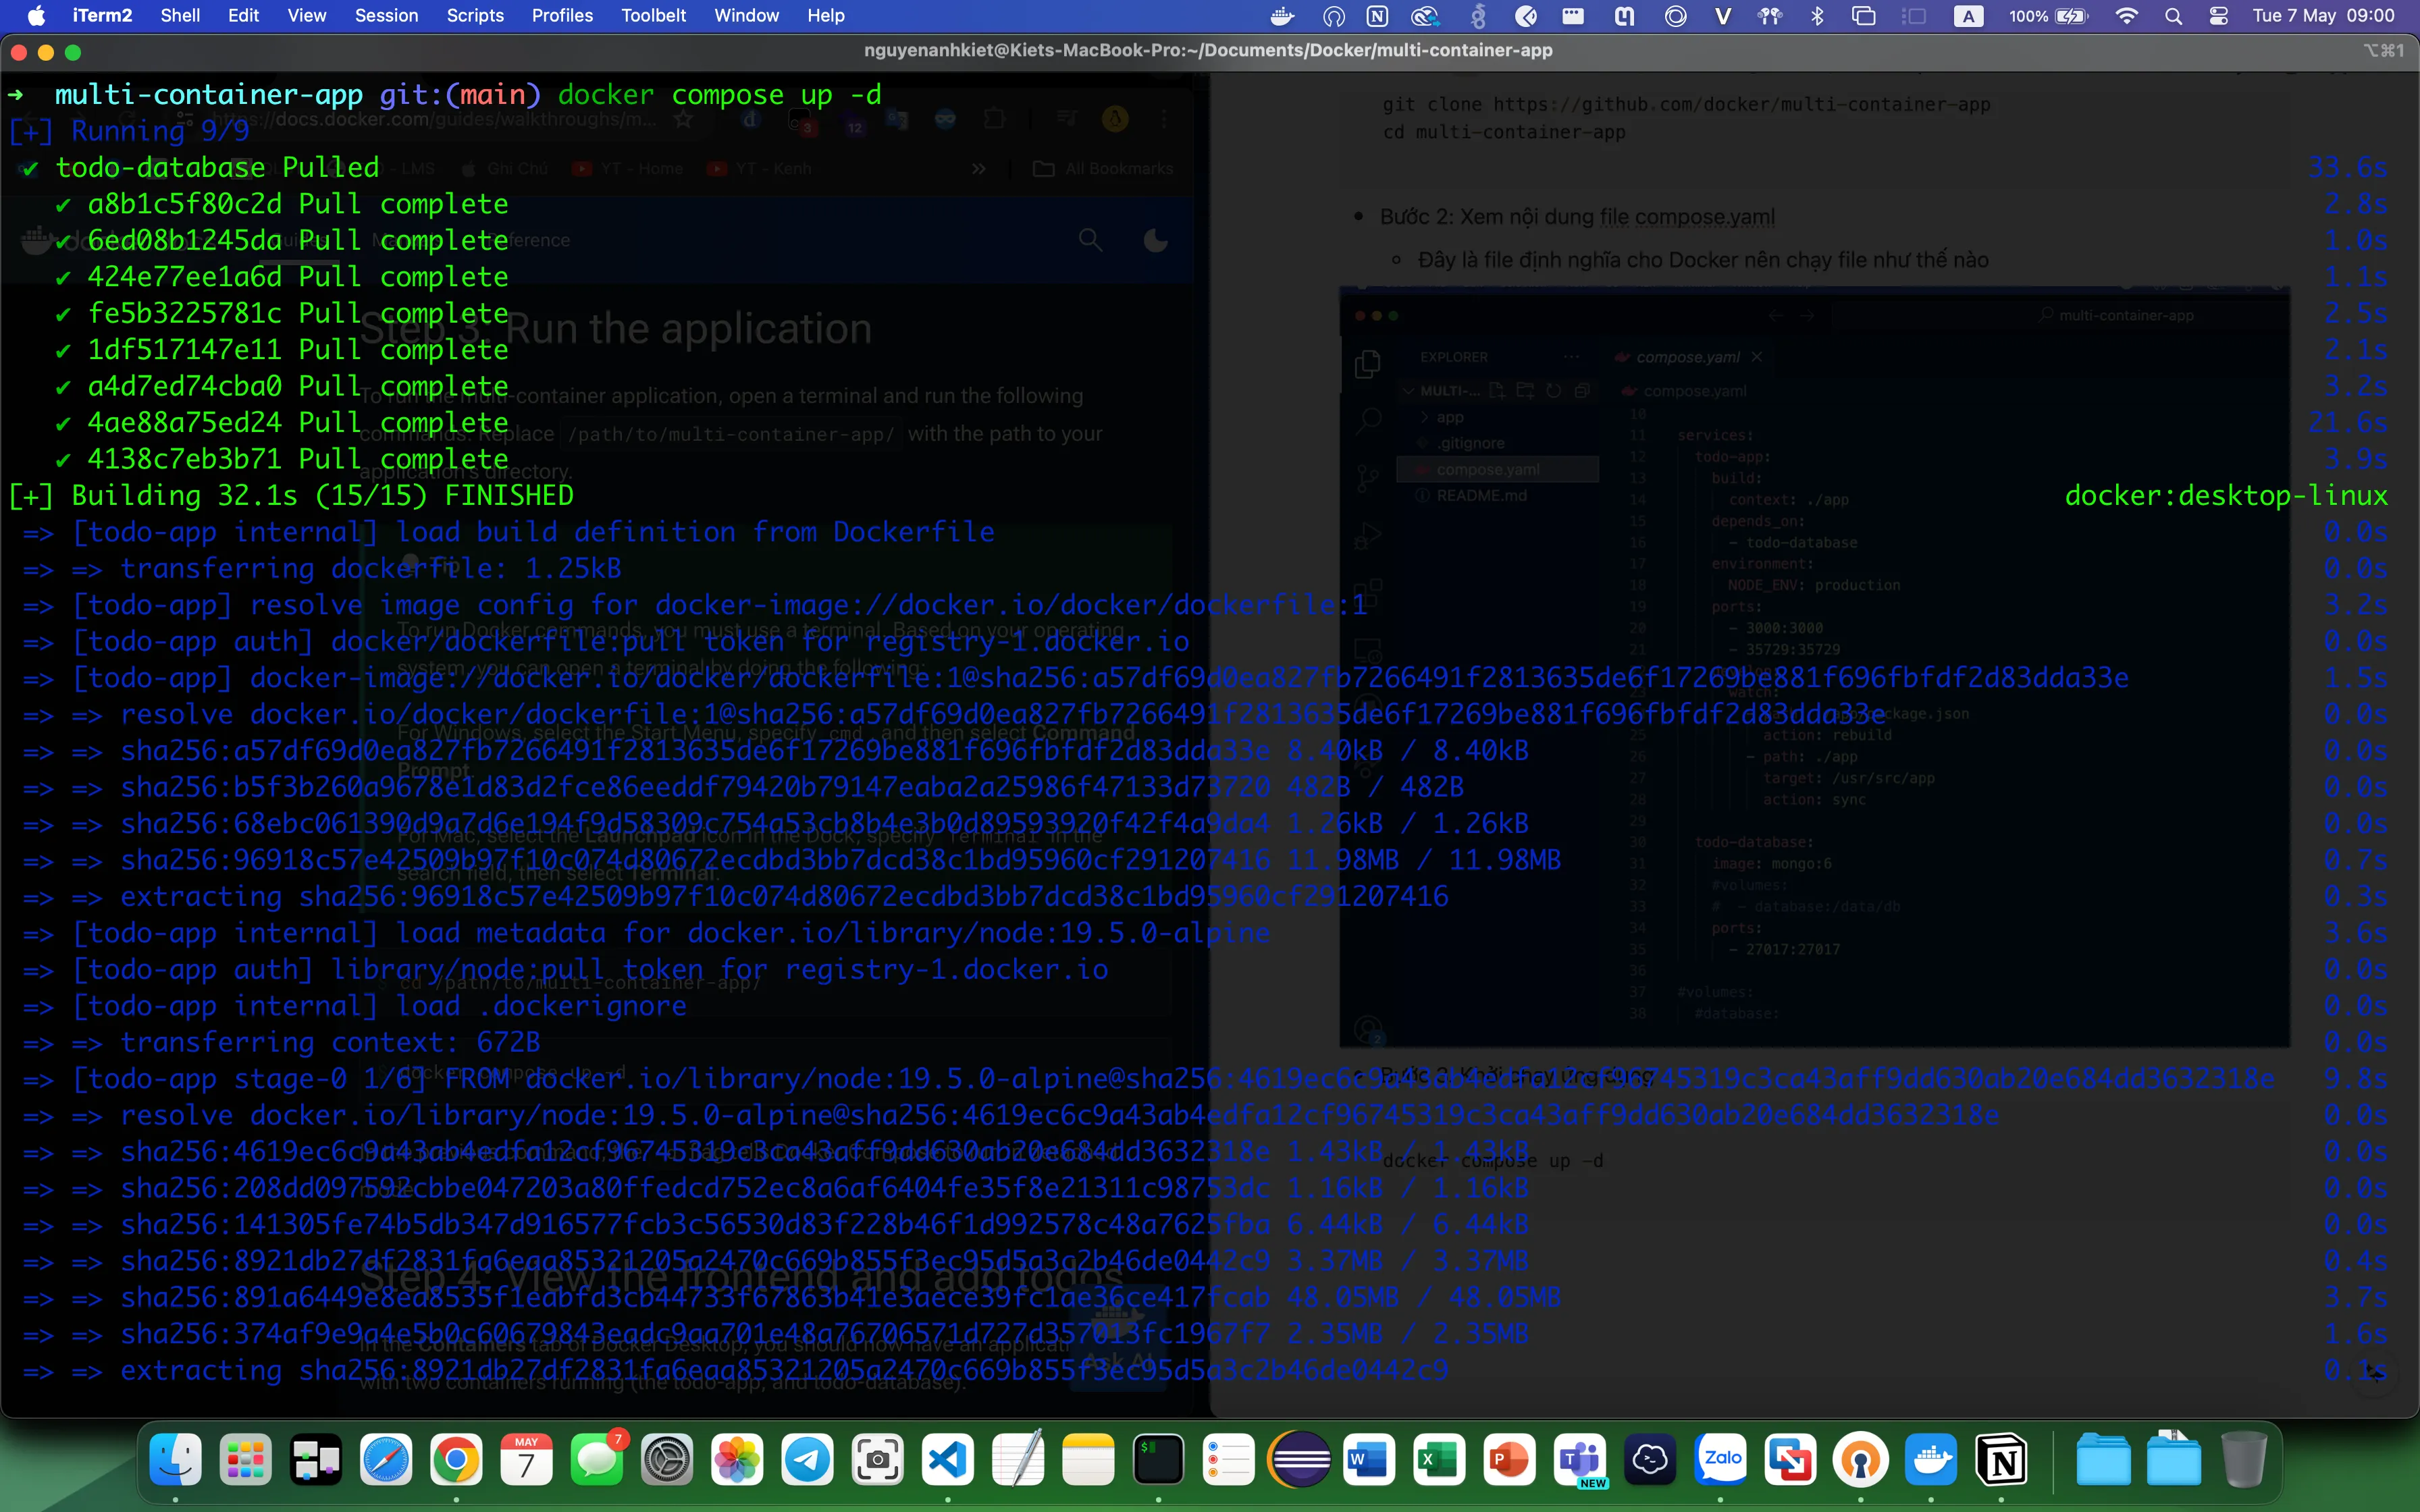Toggle dark mode on the Docker docs page

coord(1155,240)
